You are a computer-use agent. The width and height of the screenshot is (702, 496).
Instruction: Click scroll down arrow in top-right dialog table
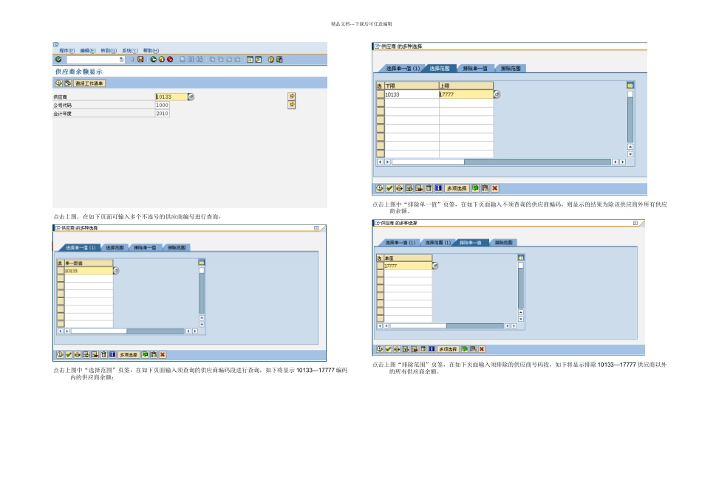tap(630, 154)
